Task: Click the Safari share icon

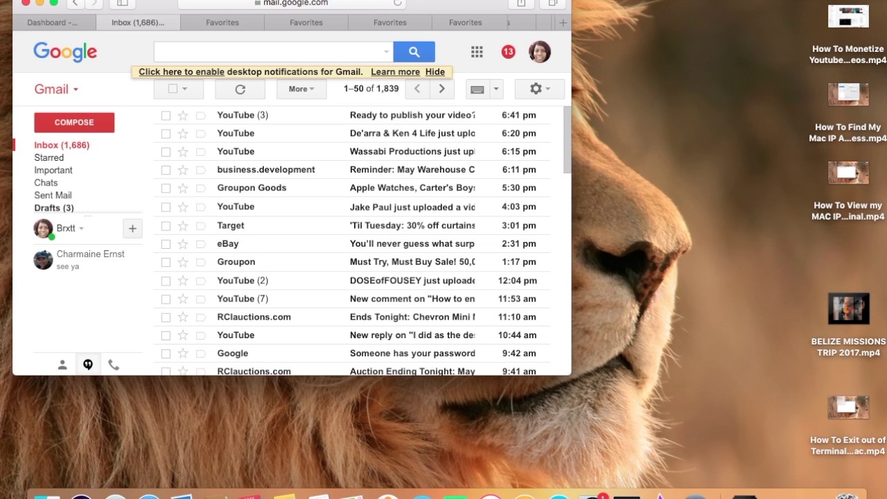Action: tap(521, 3)
